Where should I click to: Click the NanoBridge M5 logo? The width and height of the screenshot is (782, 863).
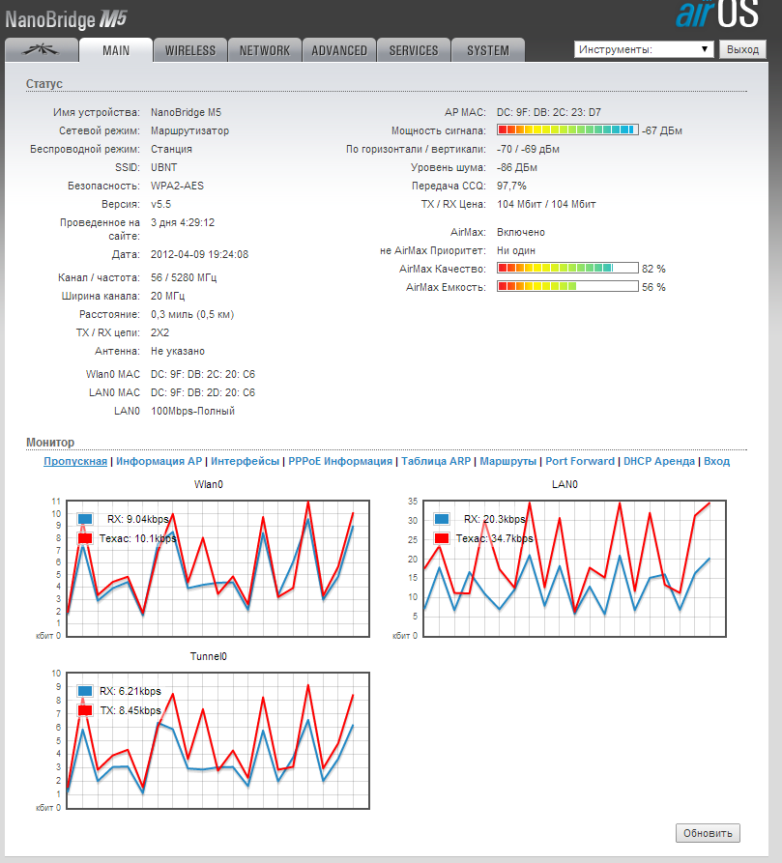click(66, 17)
